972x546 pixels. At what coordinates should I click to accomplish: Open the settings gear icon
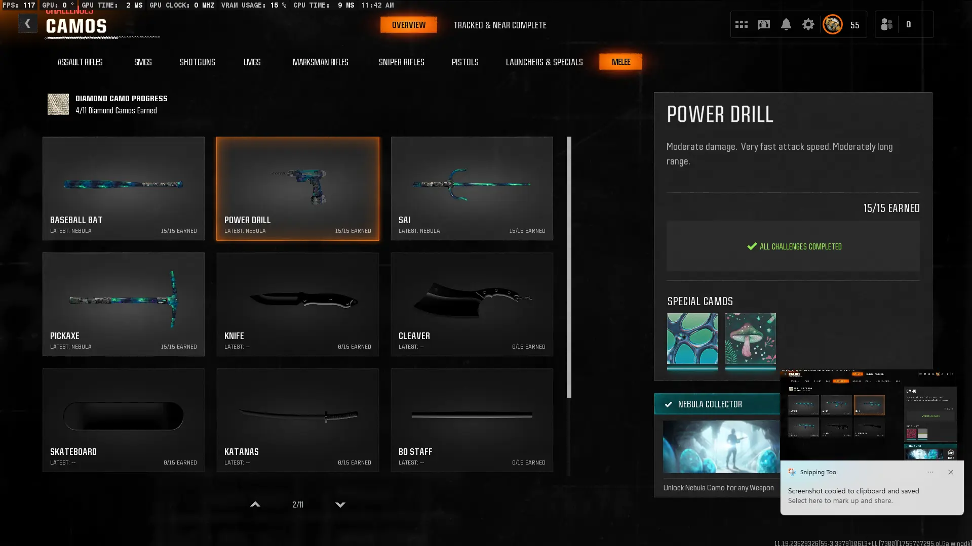[x=808, y=24]
